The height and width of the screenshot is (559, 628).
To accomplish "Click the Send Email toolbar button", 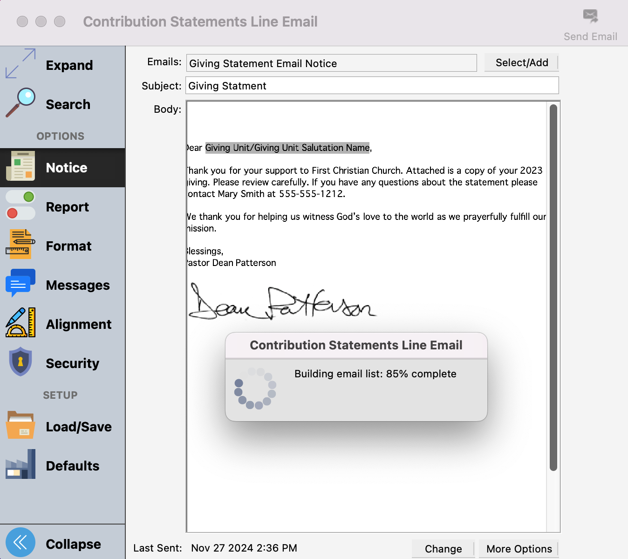I will coord(590,26).
